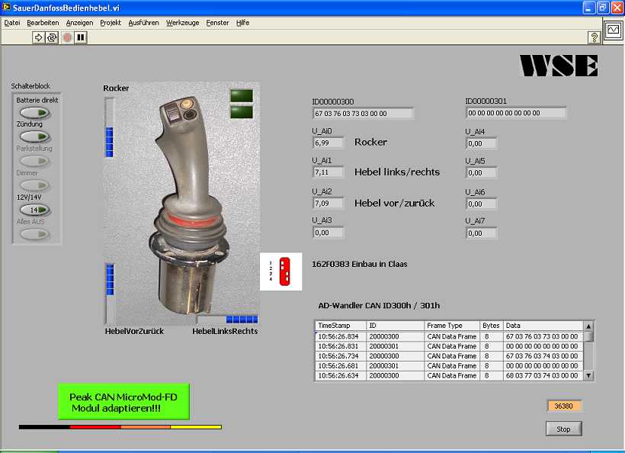Click the WSE logo
625x453 pixels.
pos(559,66)
